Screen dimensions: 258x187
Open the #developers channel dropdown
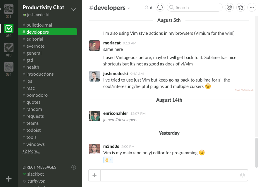(129, 8)
